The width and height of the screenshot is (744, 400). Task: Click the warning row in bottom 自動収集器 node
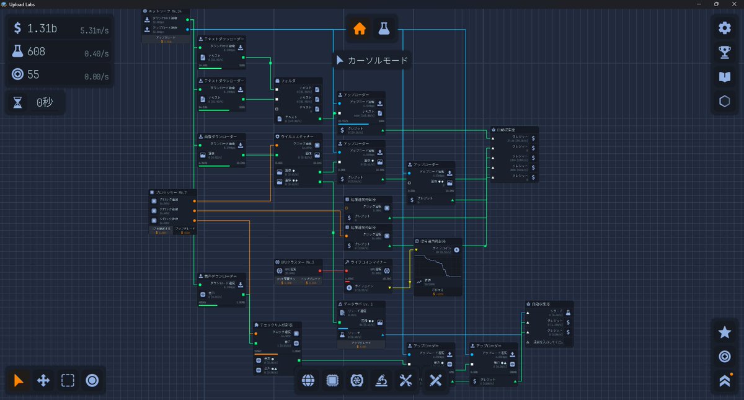coord(548,342)
